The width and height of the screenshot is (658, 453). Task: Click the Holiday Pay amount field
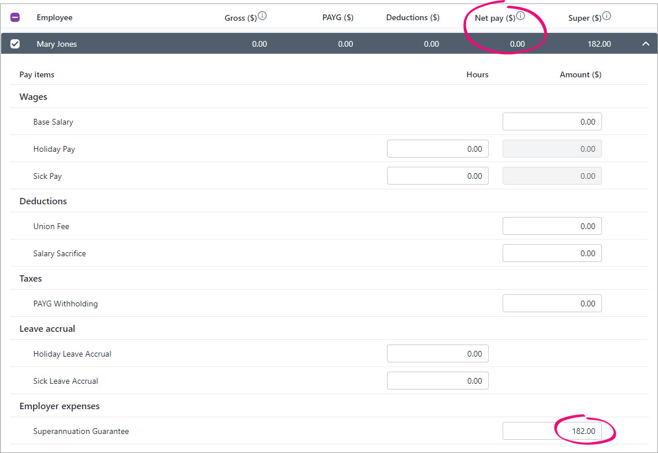552,149
